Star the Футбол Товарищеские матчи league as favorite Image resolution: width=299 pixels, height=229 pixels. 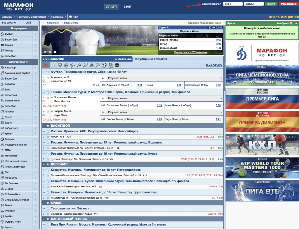[48, 72]
